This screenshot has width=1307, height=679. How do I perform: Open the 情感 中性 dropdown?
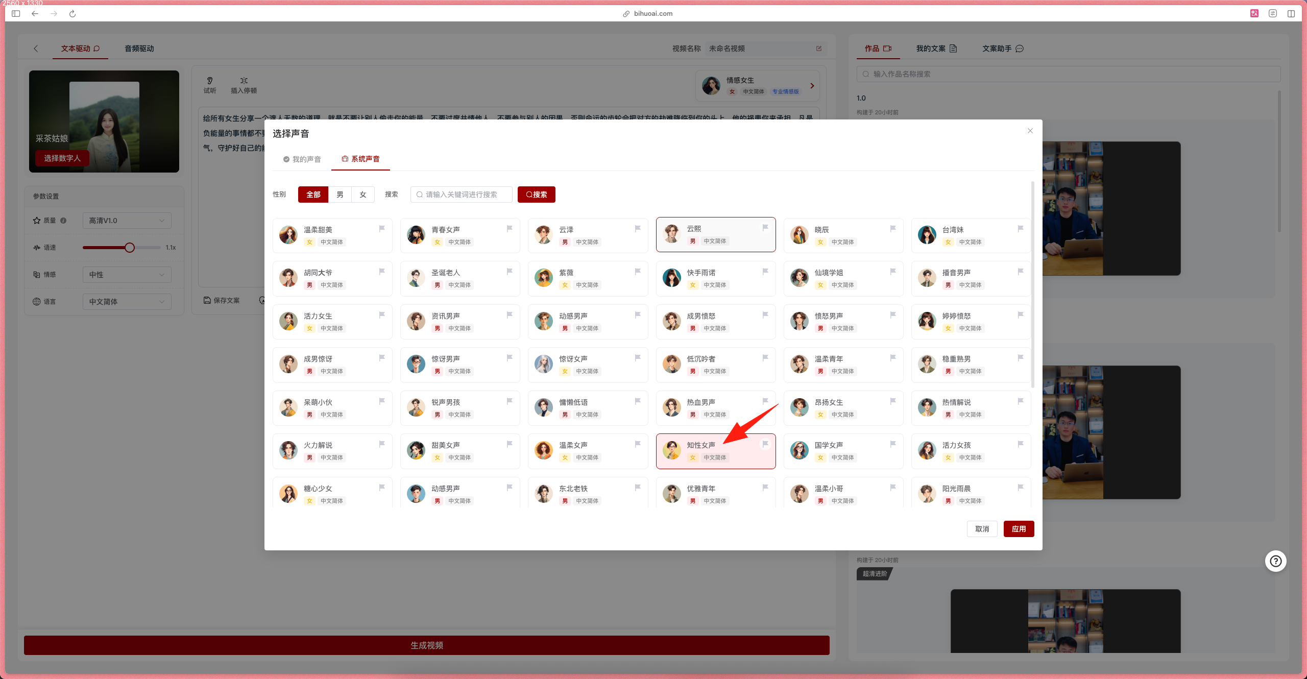point(127,275)
